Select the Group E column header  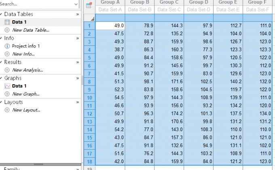[x=228, y=2]
